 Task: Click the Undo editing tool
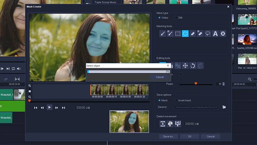click(193, 66)
